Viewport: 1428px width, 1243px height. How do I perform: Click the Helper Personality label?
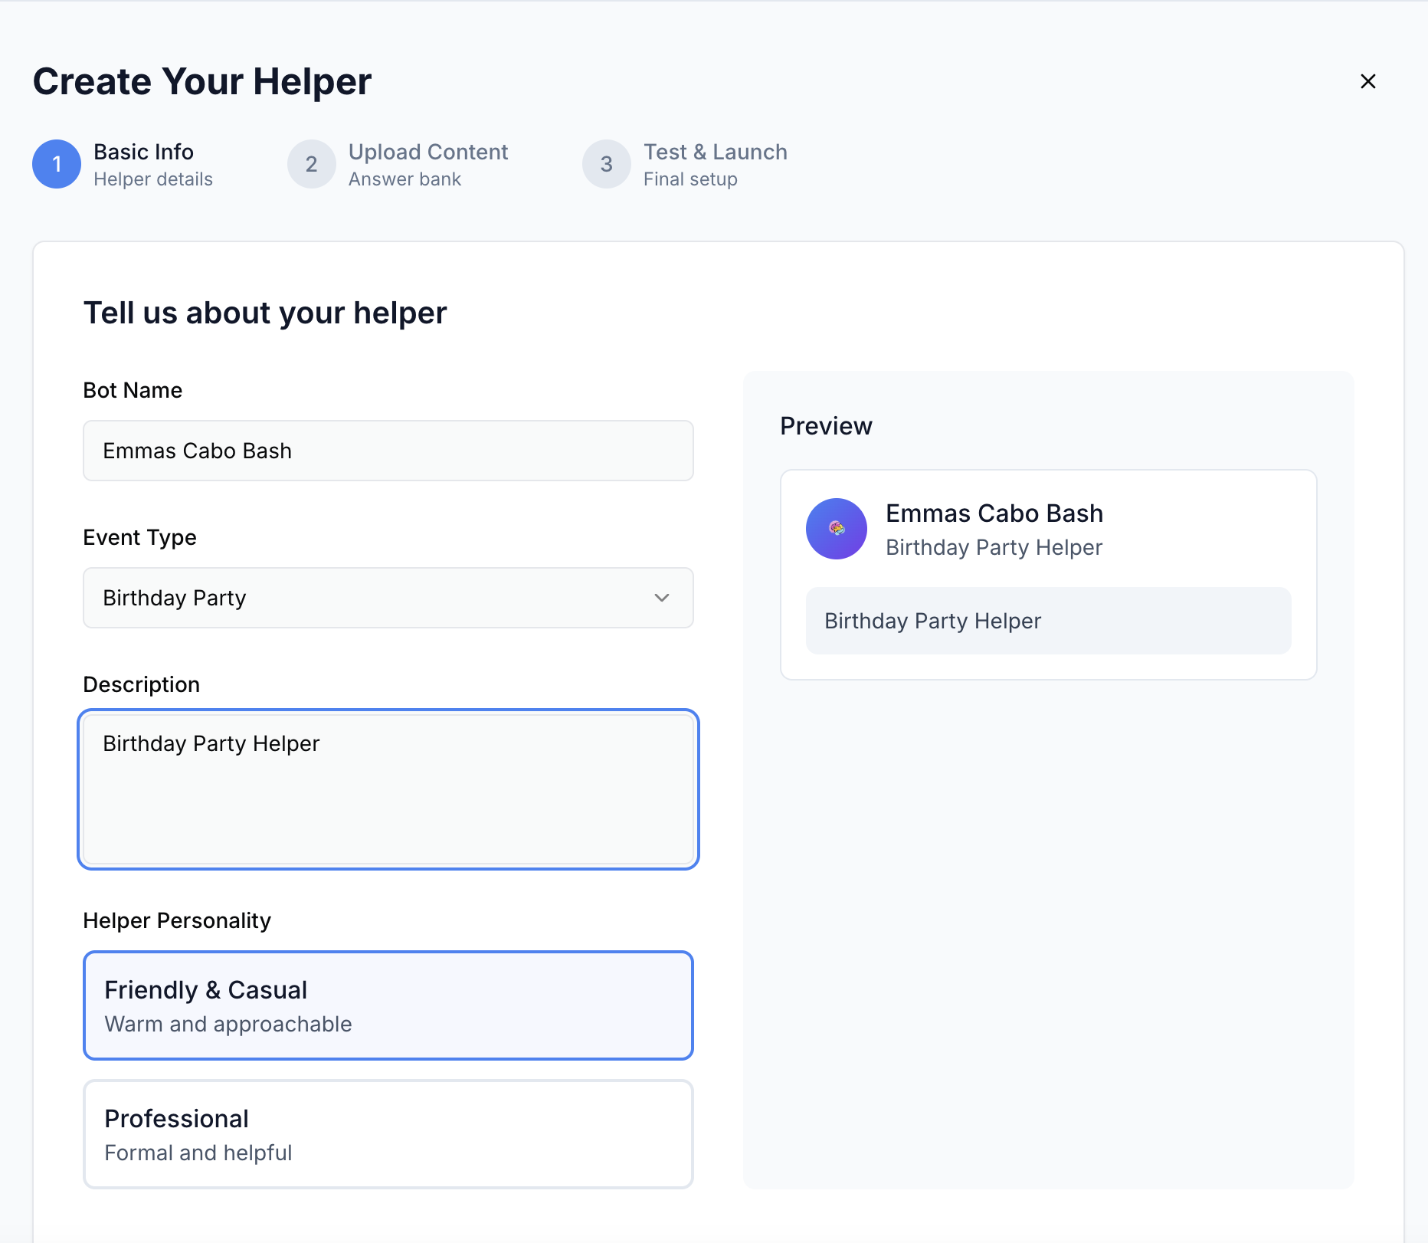click(177, 920)
